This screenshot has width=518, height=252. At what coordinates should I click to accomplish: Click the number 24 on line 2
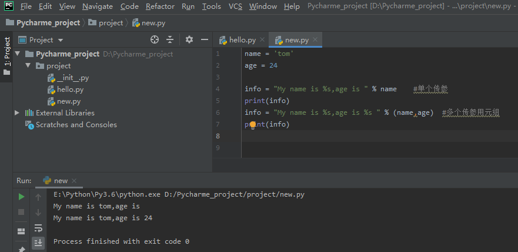[273, 65]
